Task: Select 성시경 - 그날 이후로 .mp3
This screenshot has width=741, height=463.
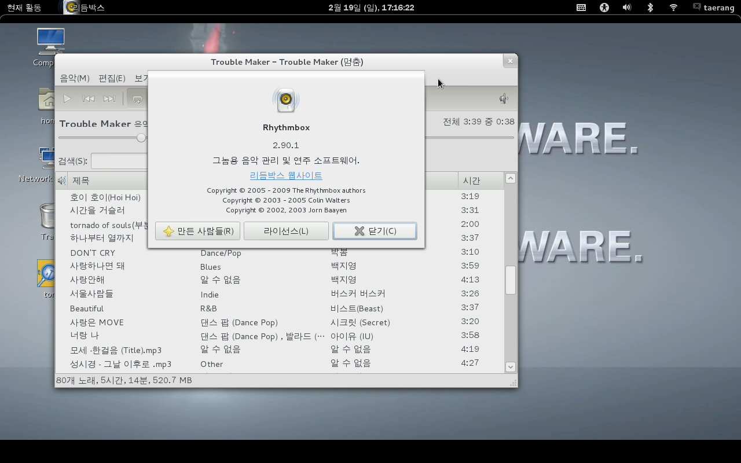Action: (x=120, y=364)
